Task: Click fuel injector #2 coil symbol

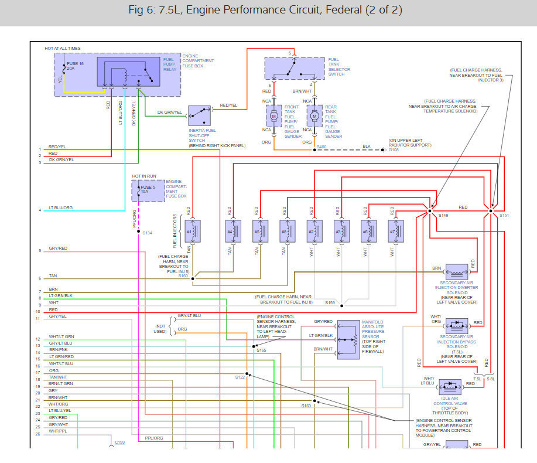Action: click(314, 231)
